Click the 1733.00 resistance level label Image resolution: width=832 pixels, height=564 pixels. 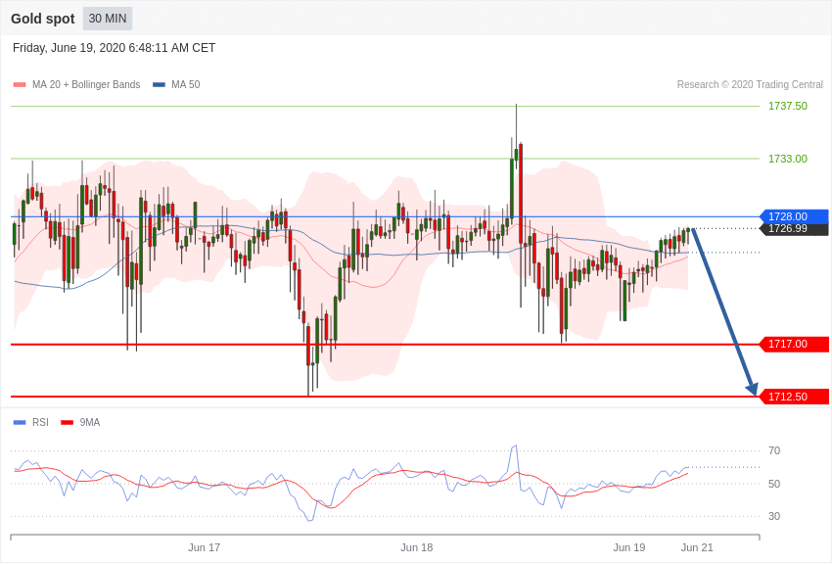click(x=788, y=159)
